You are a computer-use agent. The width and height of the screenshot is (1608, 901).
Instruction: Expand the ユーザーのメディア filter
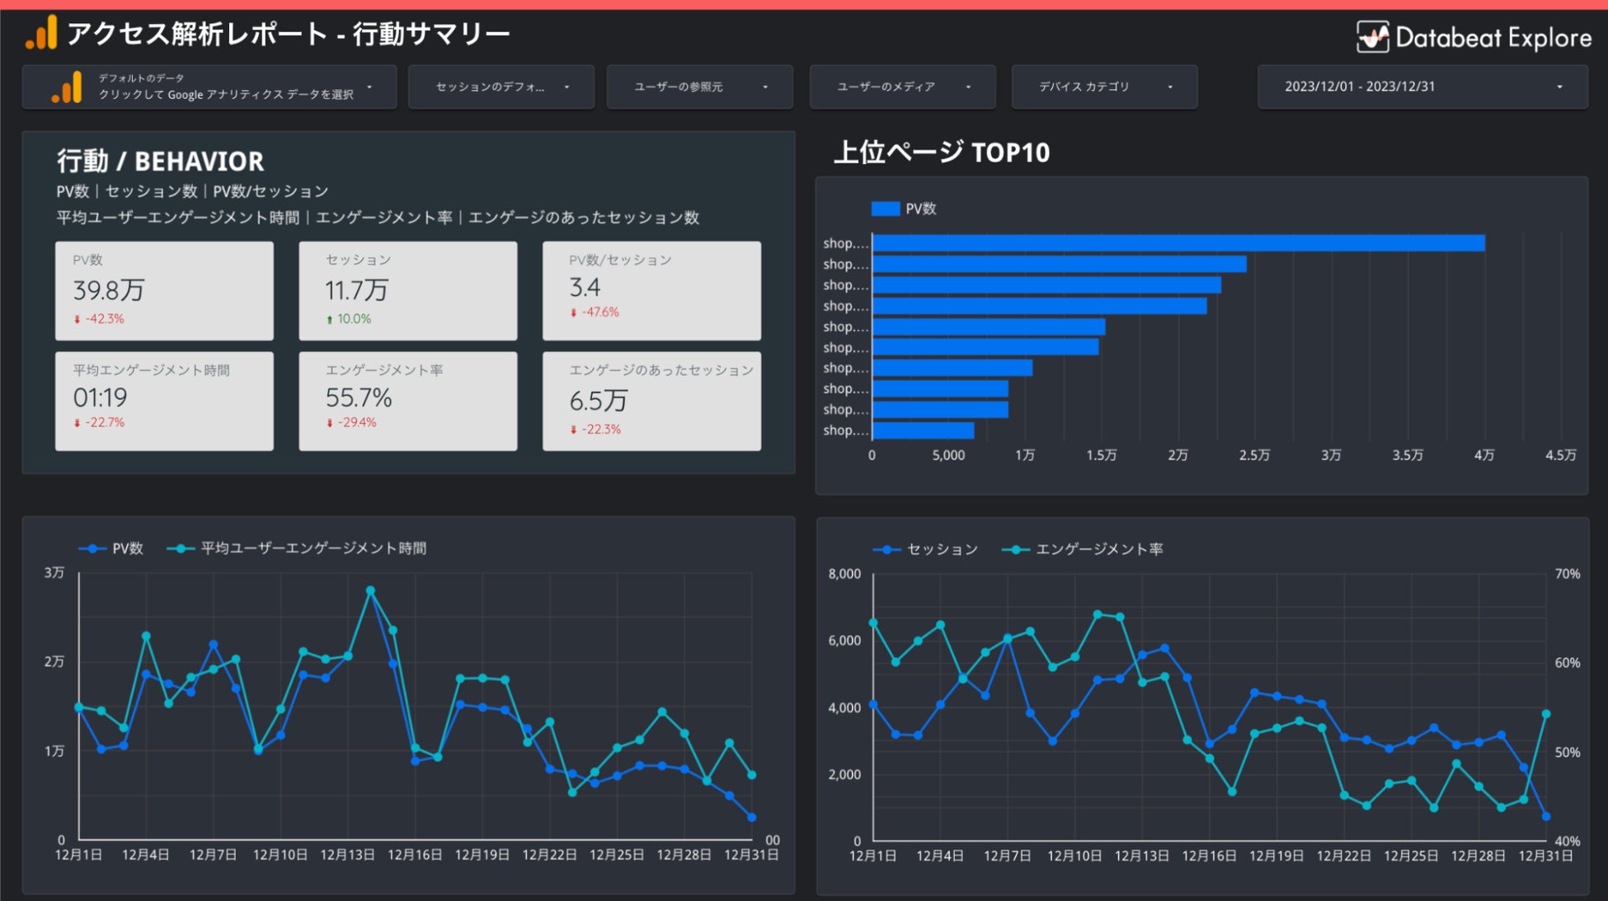(x=902, y=87)
